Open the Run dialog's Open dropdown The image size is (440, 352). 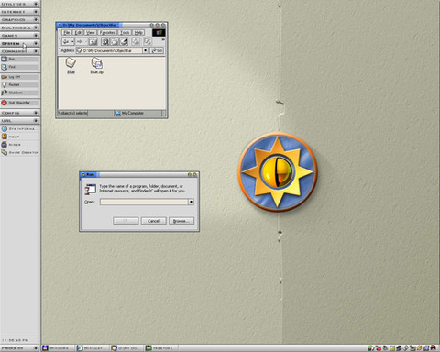pos(191,202)
